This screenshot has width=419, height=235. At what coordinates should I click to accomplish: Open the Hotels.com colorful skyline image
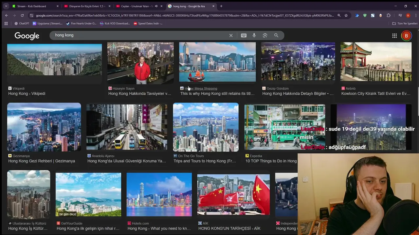(159, 195)
